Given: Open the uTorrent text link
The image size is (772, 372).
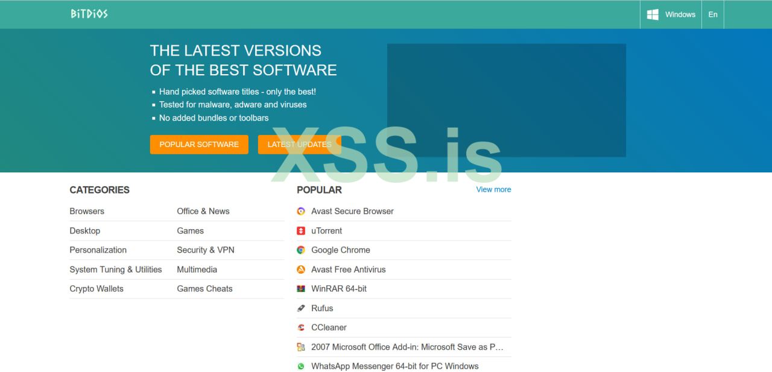Looking at the screenshot, I should point(326,230).
